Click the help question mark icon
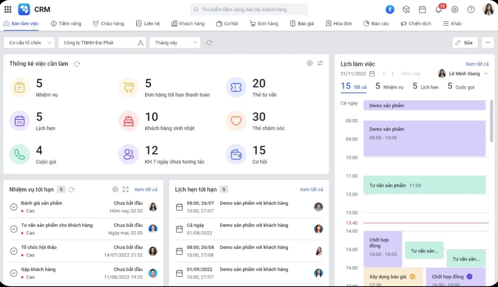The image size is (498, 287). [471, 9]
